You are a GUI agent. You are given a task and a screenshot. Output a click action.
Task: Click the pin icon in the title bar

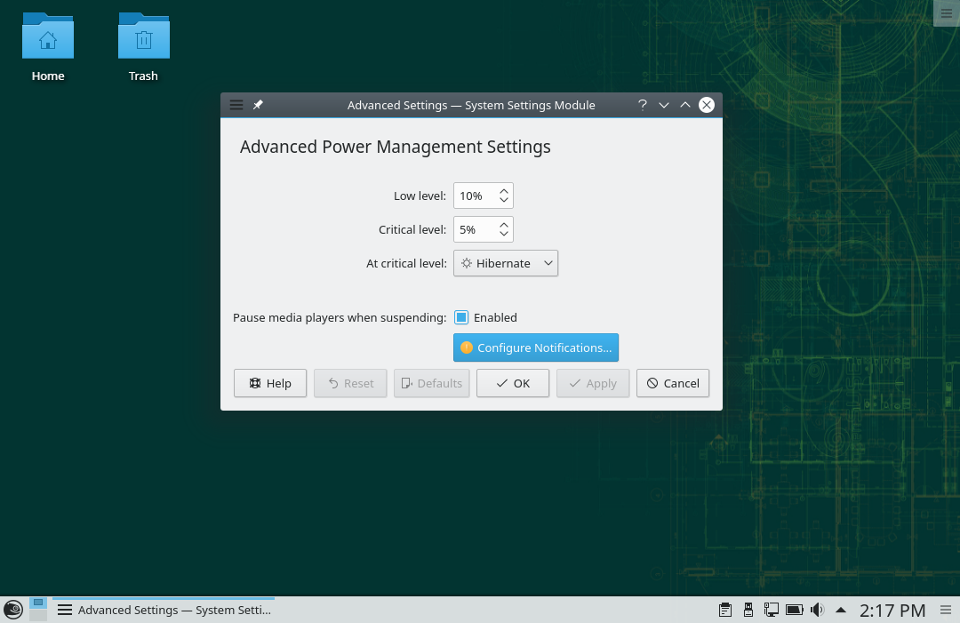point(258,105)
